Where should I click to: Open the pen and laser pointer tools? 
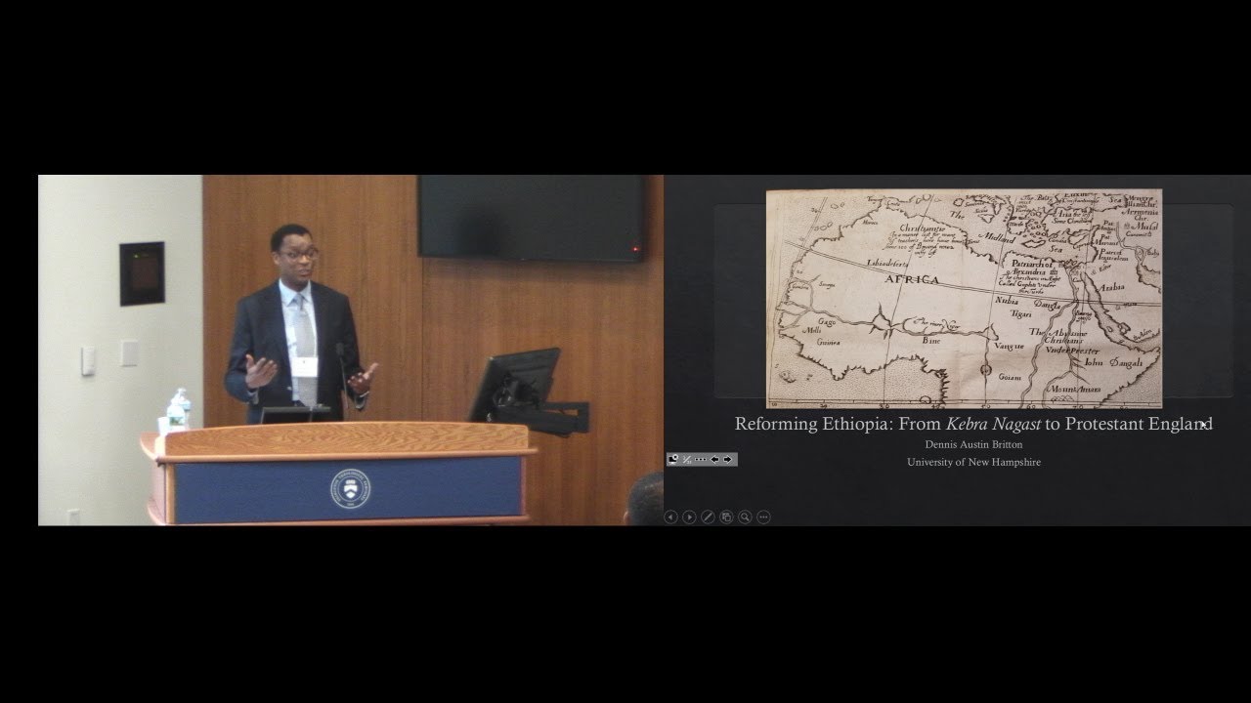[x=708, y=517]
